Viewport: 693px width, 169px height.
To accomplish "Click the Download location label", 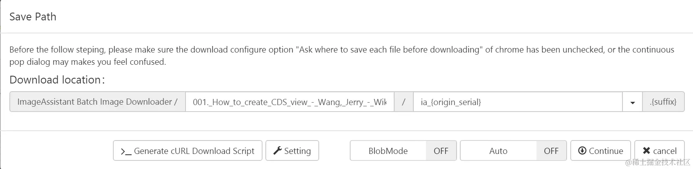I will (x=57, y=80).
